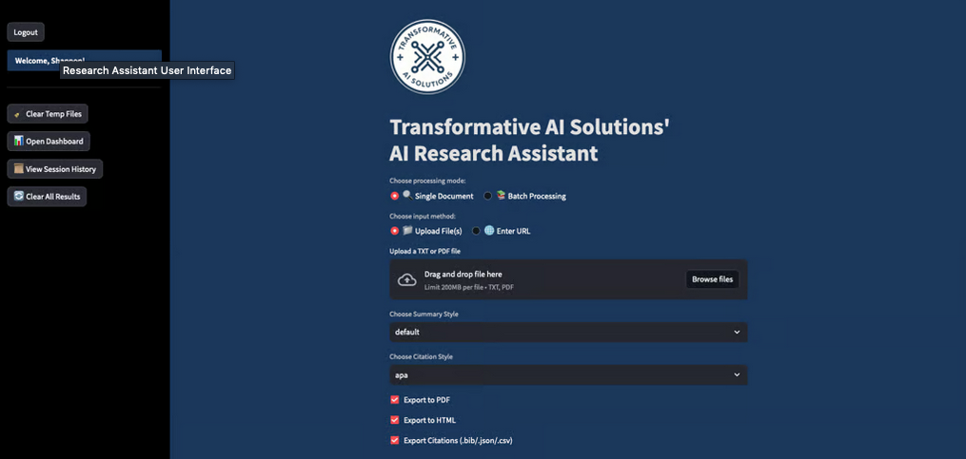Viewport: 966px width, 459px height.
Task: Click the globe icon beside Enter URL
Action: point(489,231)
